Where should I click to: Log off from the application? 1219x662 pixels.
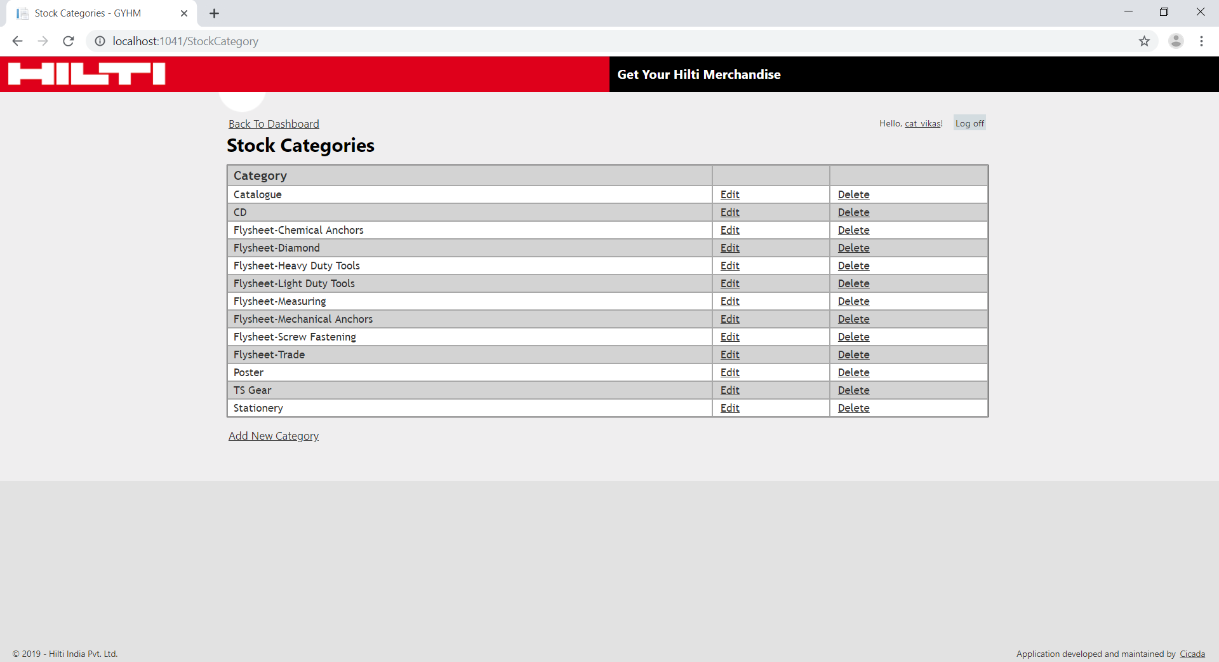(969, 123)
